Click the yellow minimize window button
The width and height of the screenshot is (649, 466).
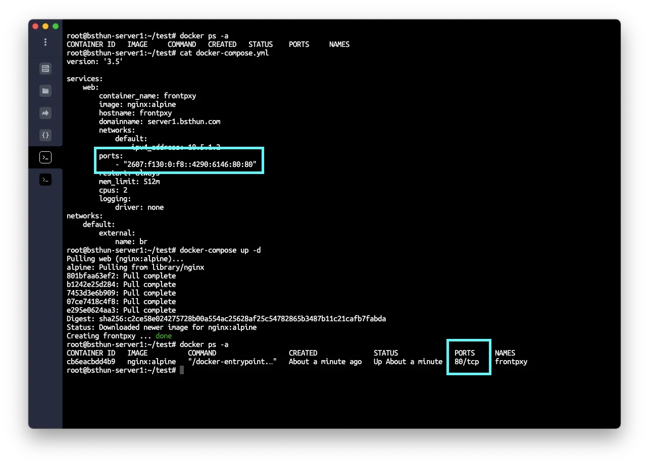pos(45,26)
